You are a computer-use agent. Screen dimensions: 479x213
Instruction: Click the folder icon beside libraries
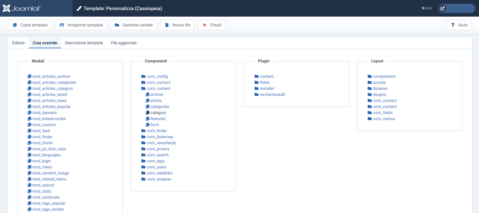pyautogui.click(x=370, y=88)
